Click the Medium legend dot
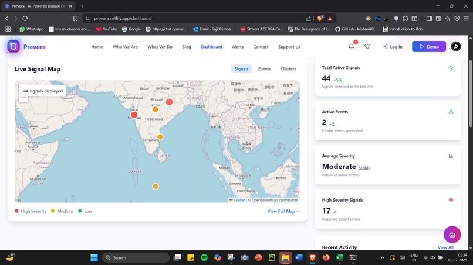The image size is (473, 265). pyautogui.click(x=53, y=211)
